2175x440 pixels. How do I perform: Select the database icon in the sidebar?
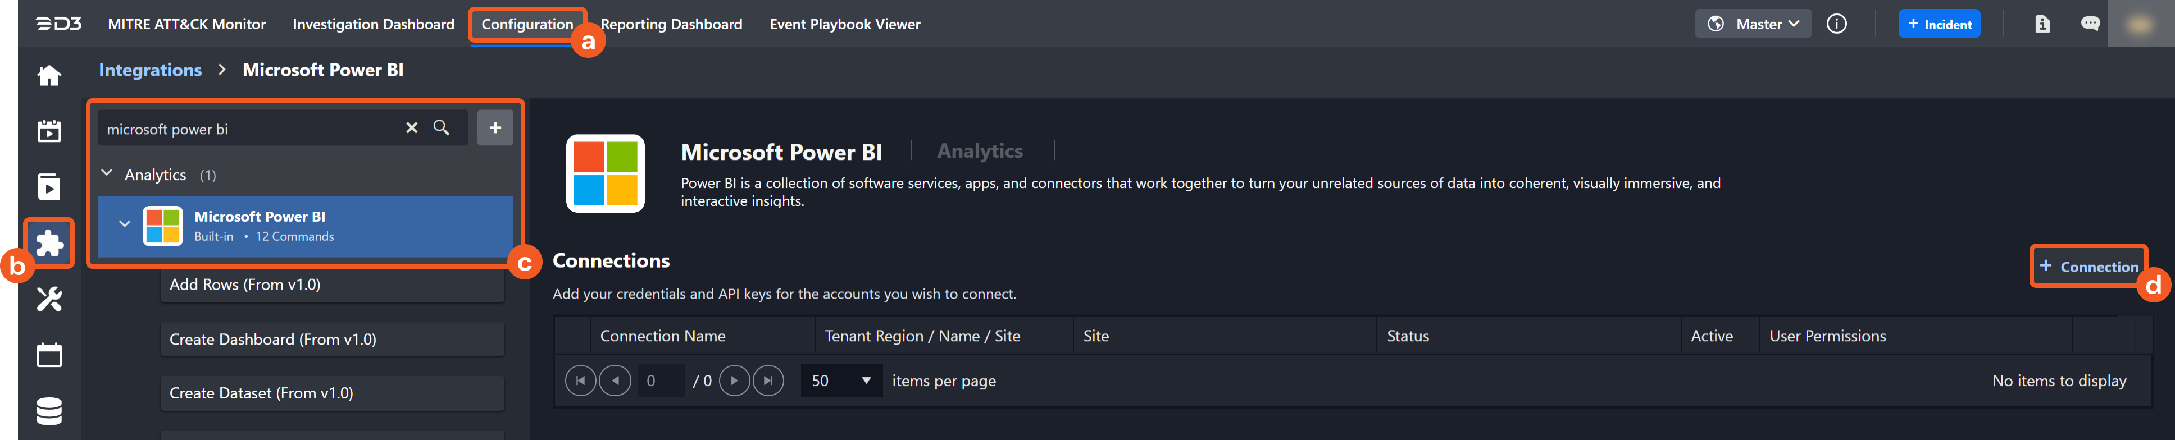(x=49, y=411)
